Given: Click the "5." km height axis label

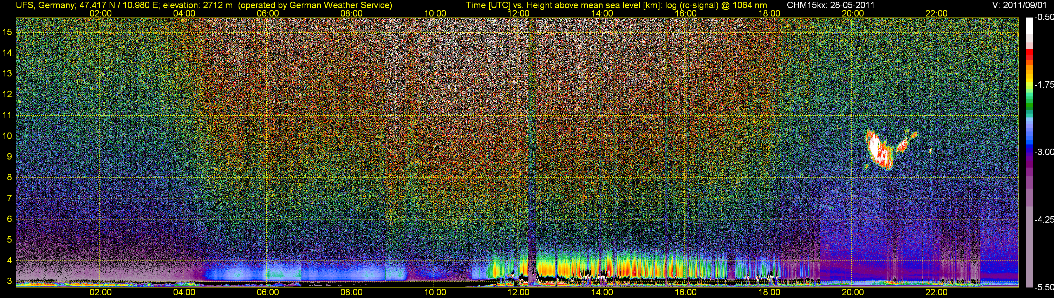Looking at the screenshot, I should 11,240.
